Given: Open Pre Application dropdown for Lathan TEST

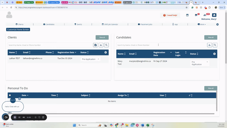Looking at the screenshot, I should point(91,59).
